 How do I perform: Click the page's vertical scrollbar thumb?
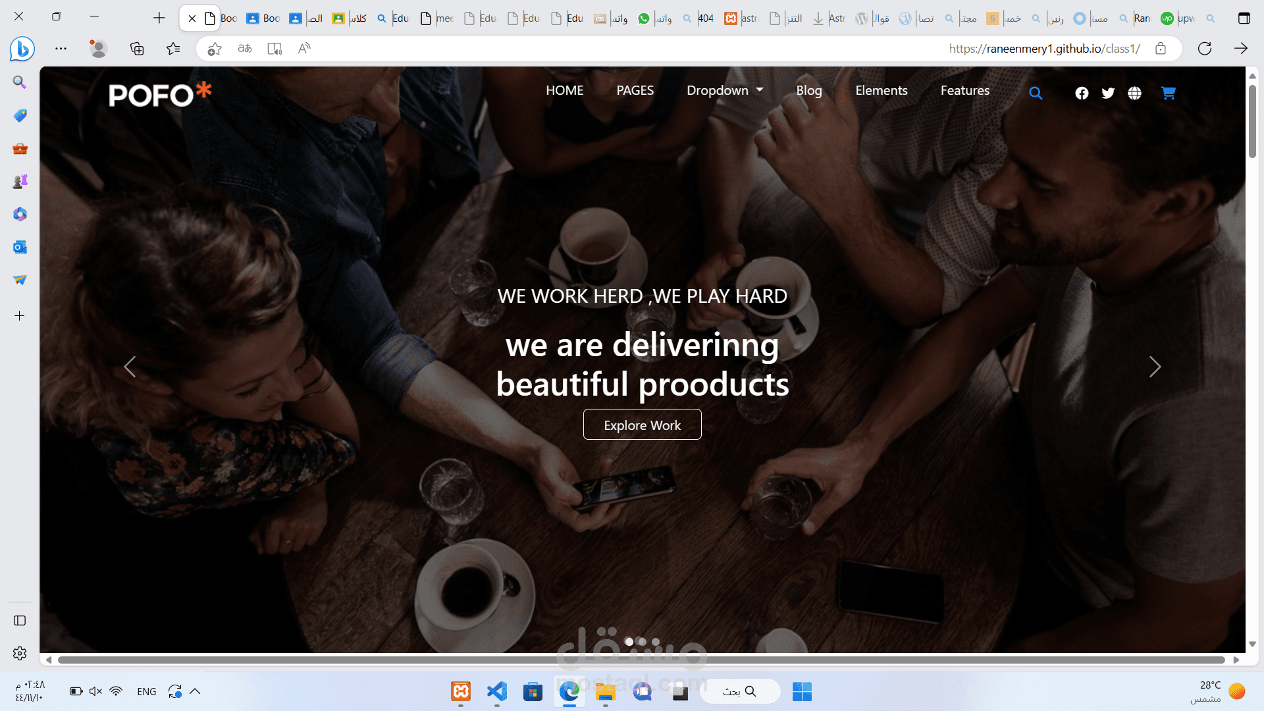[1252, 120]
